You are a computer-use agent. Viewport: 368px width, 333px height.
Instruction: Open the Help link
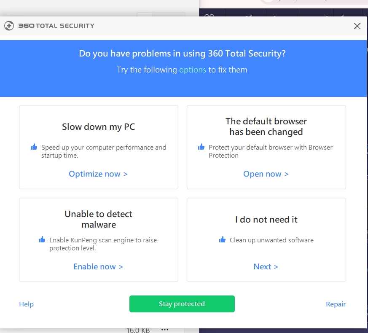coord(27,304)
